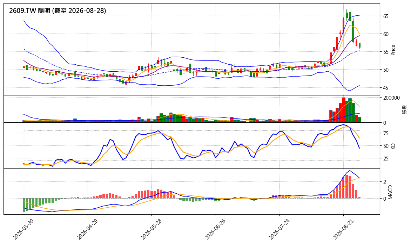Click the tallest red bar in the volume panel
Screen dimensions: 411x244
[x=344, y=110]
